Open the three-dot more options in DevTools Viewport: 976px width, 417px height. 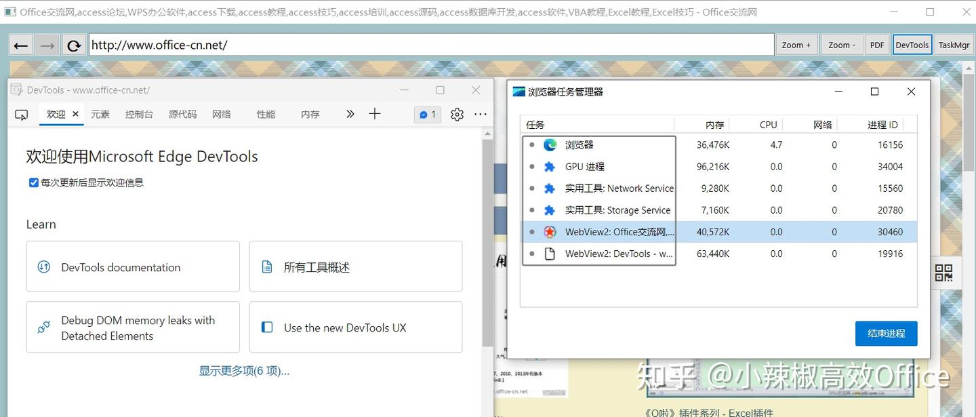click(481, 114)
